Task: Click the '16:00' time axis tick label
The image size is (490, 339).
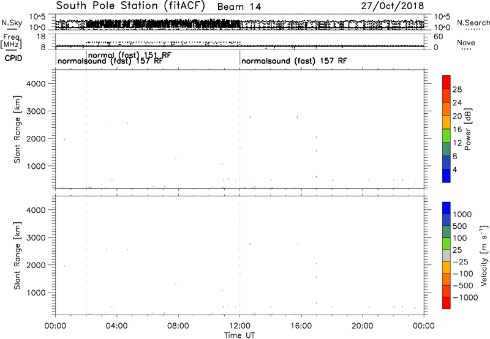Action: point(301,326)
